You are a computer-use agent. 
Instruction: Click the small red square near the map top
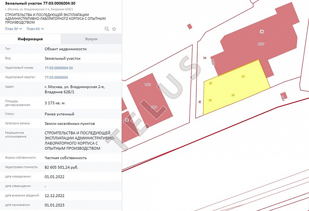190,26
